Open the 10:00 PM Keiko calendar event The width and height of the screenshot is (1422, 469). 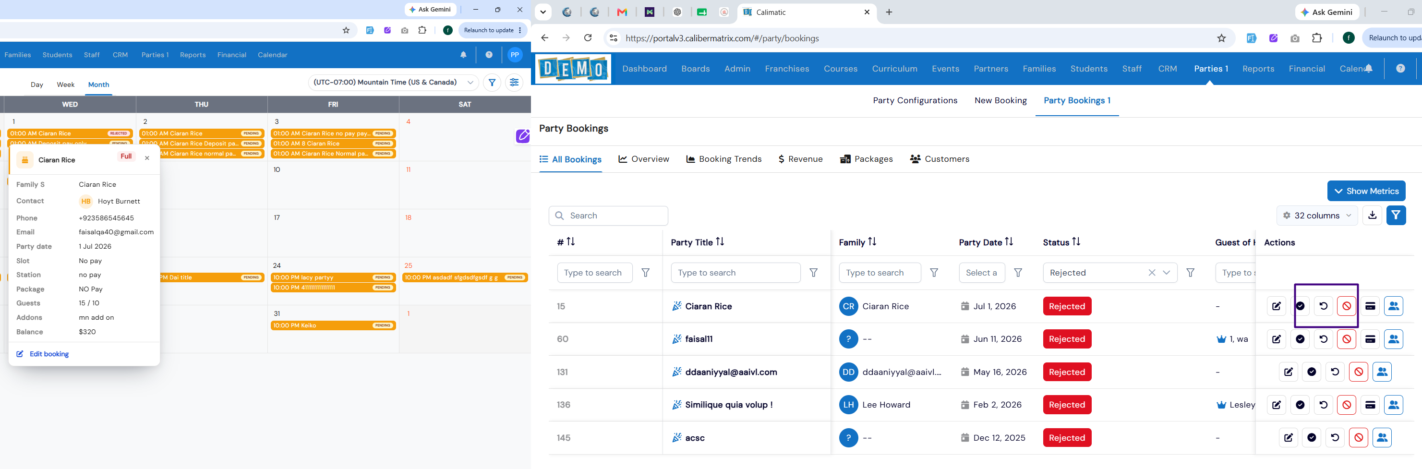click(x=333, y=325)
